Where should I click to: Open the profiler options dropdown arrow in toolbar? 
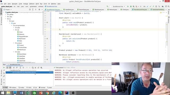point(138,6)
